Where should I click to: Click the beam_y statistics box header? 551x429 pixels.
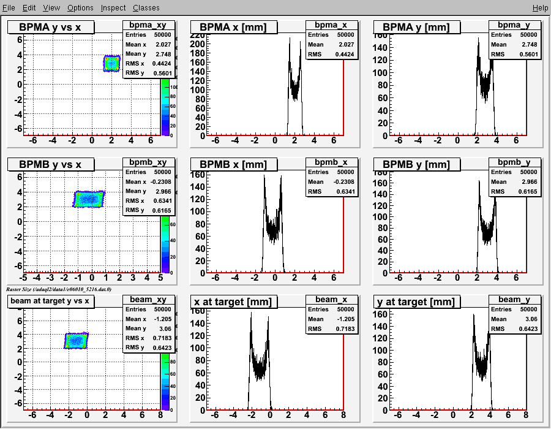point(514,299)
